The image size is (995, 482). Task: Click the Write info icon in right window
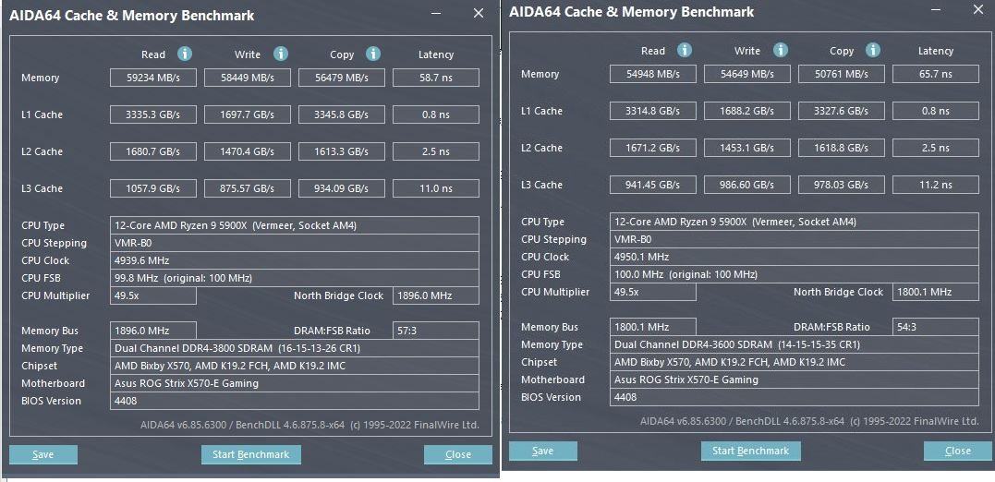781,51
